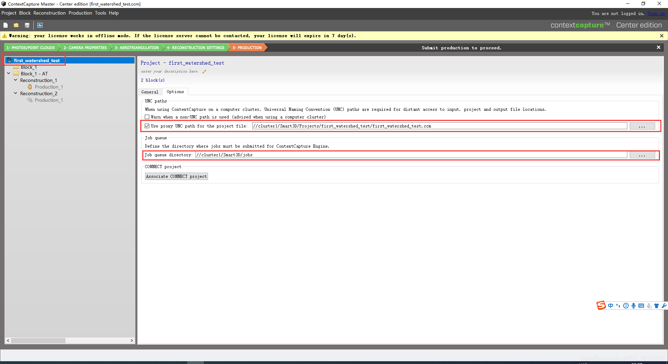Screen dimensions: 668x364
Task: Click the tree scrollbar left arrow
Action: [x=8, y=341]
